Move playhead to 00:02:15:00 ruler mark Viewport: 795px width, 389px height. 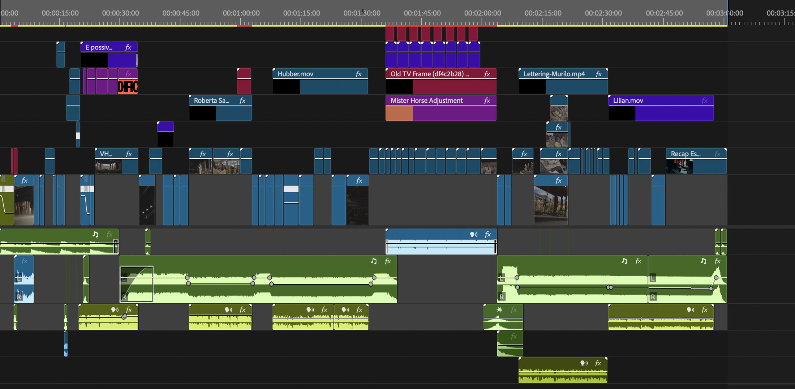(543, 13)
